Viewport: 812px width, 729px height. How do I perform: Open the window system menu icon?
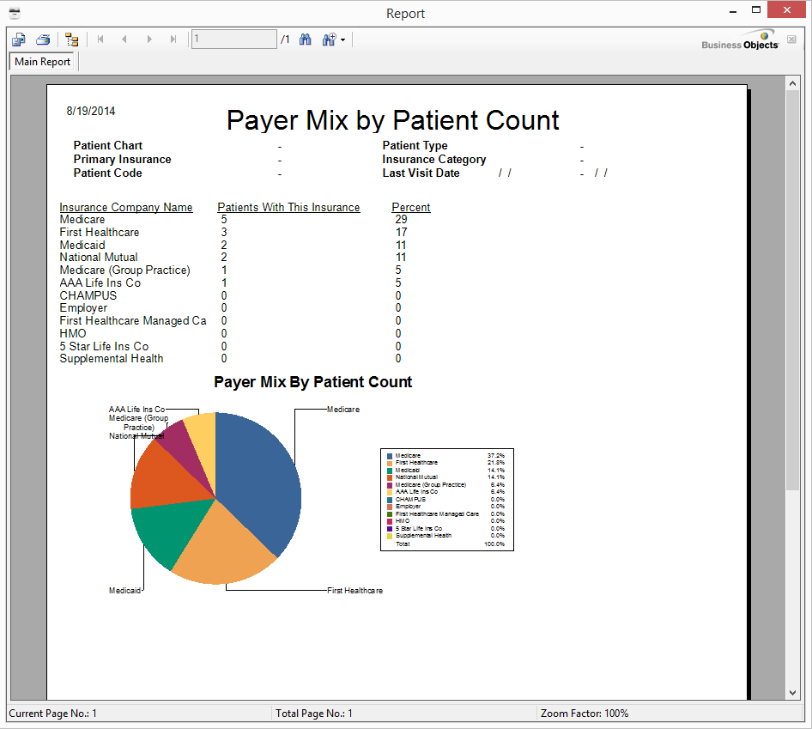pos(15,13)
